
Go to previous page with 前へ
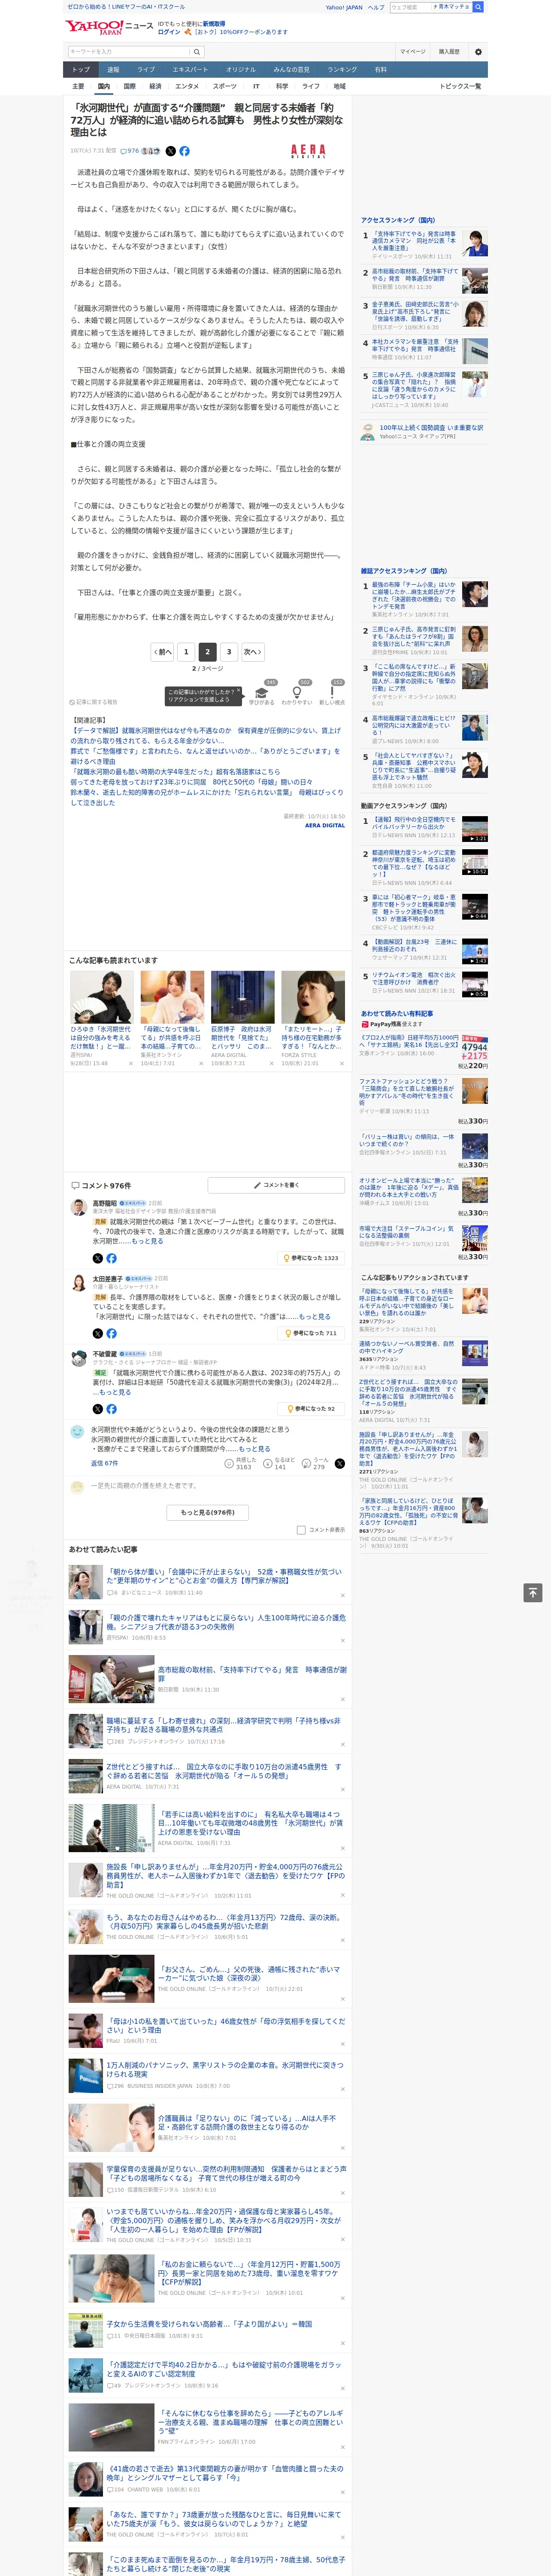(x=162, y=652)
